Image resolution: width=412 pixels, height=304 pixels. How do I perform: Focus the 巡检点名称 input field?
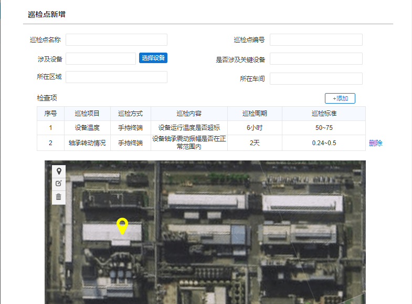point(116,40)
